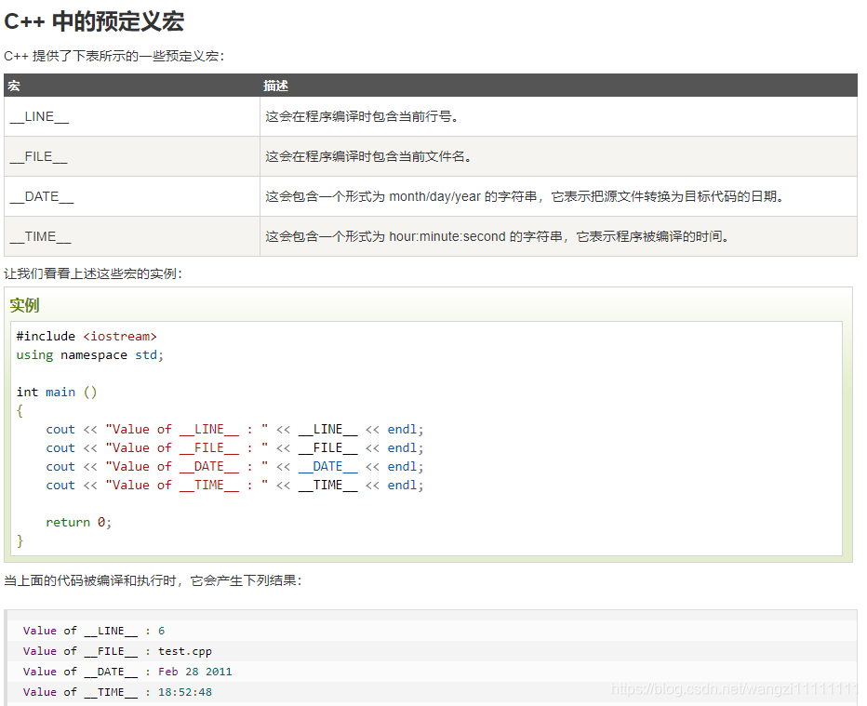867x706 pixels.
Task: Click the month/day/year description cell
Action: tap(558, 196)
